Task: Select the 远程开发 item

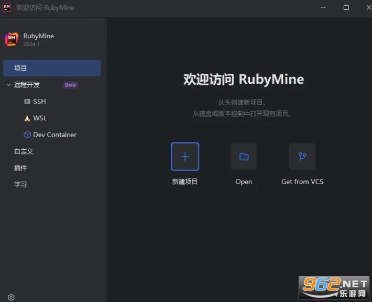Action: tap(27, 85)
